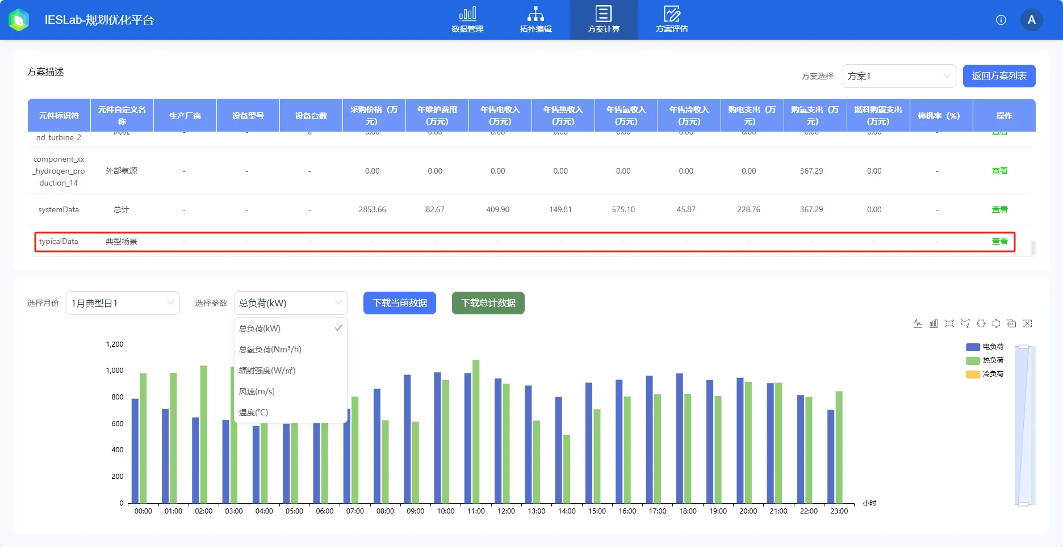Click 生产厂商 column header
1063x547 pixels.
point(185,116)
